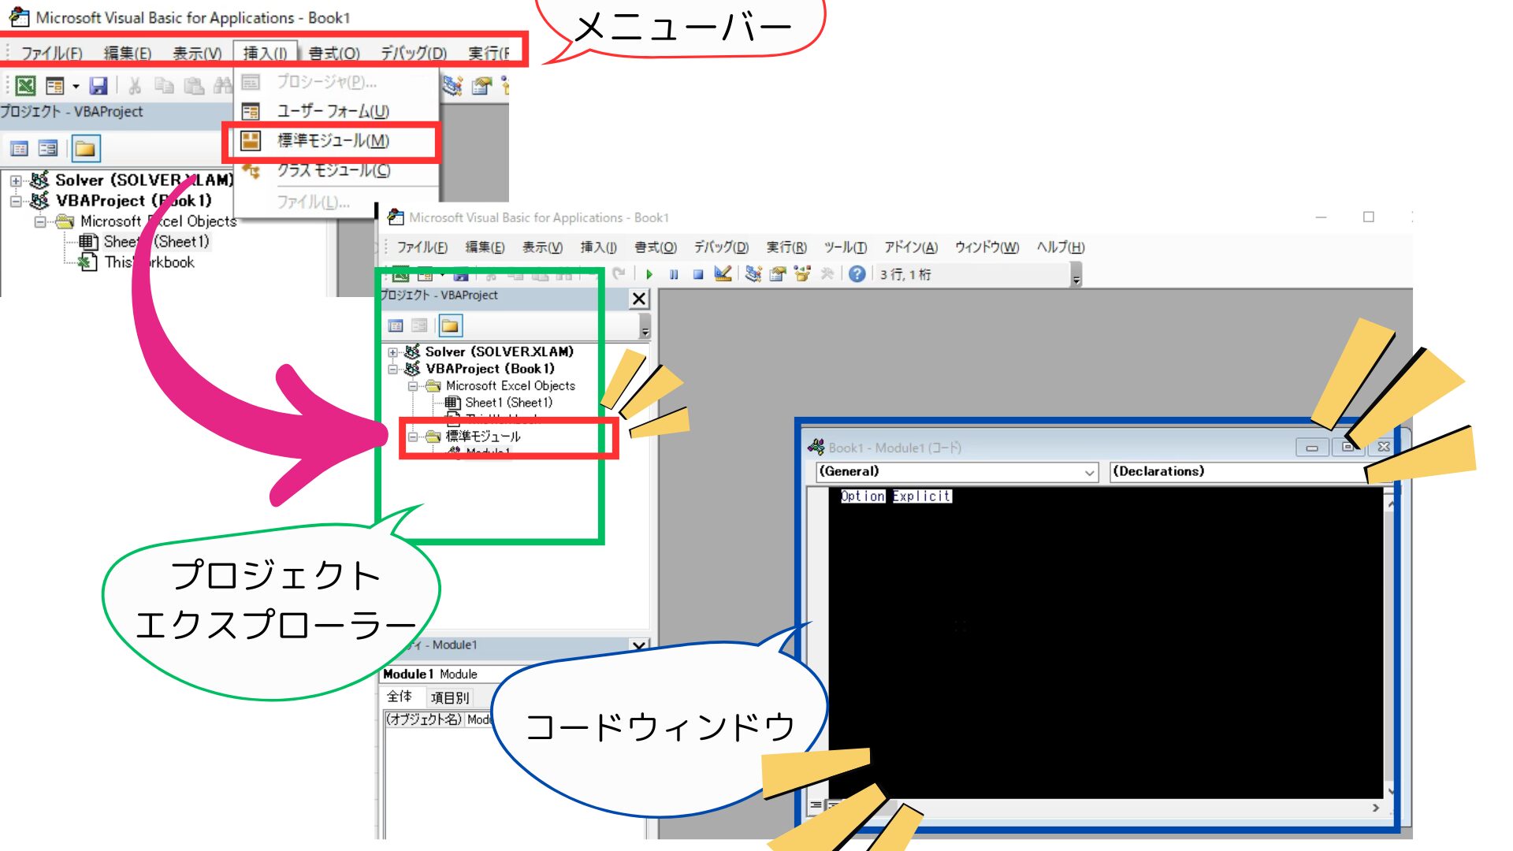
Task: Open アドイン(A) menu in lower VBA window
Action: [x=911, y=247]
